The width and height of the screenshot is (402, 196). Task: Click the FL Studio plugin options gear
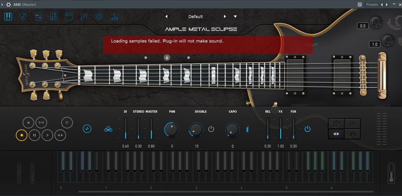[x=8, y=5]
